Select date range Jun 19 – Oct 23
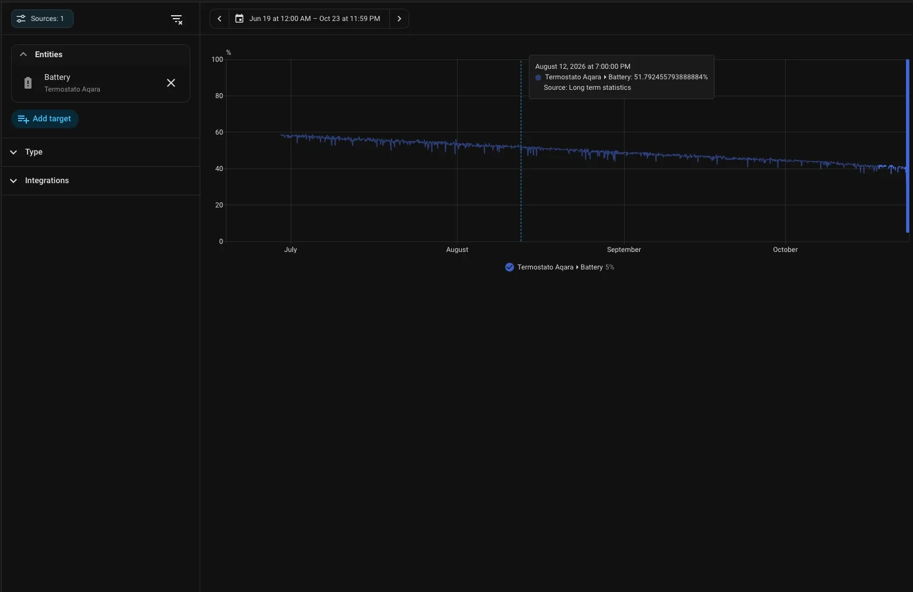 tap(315, 19)
